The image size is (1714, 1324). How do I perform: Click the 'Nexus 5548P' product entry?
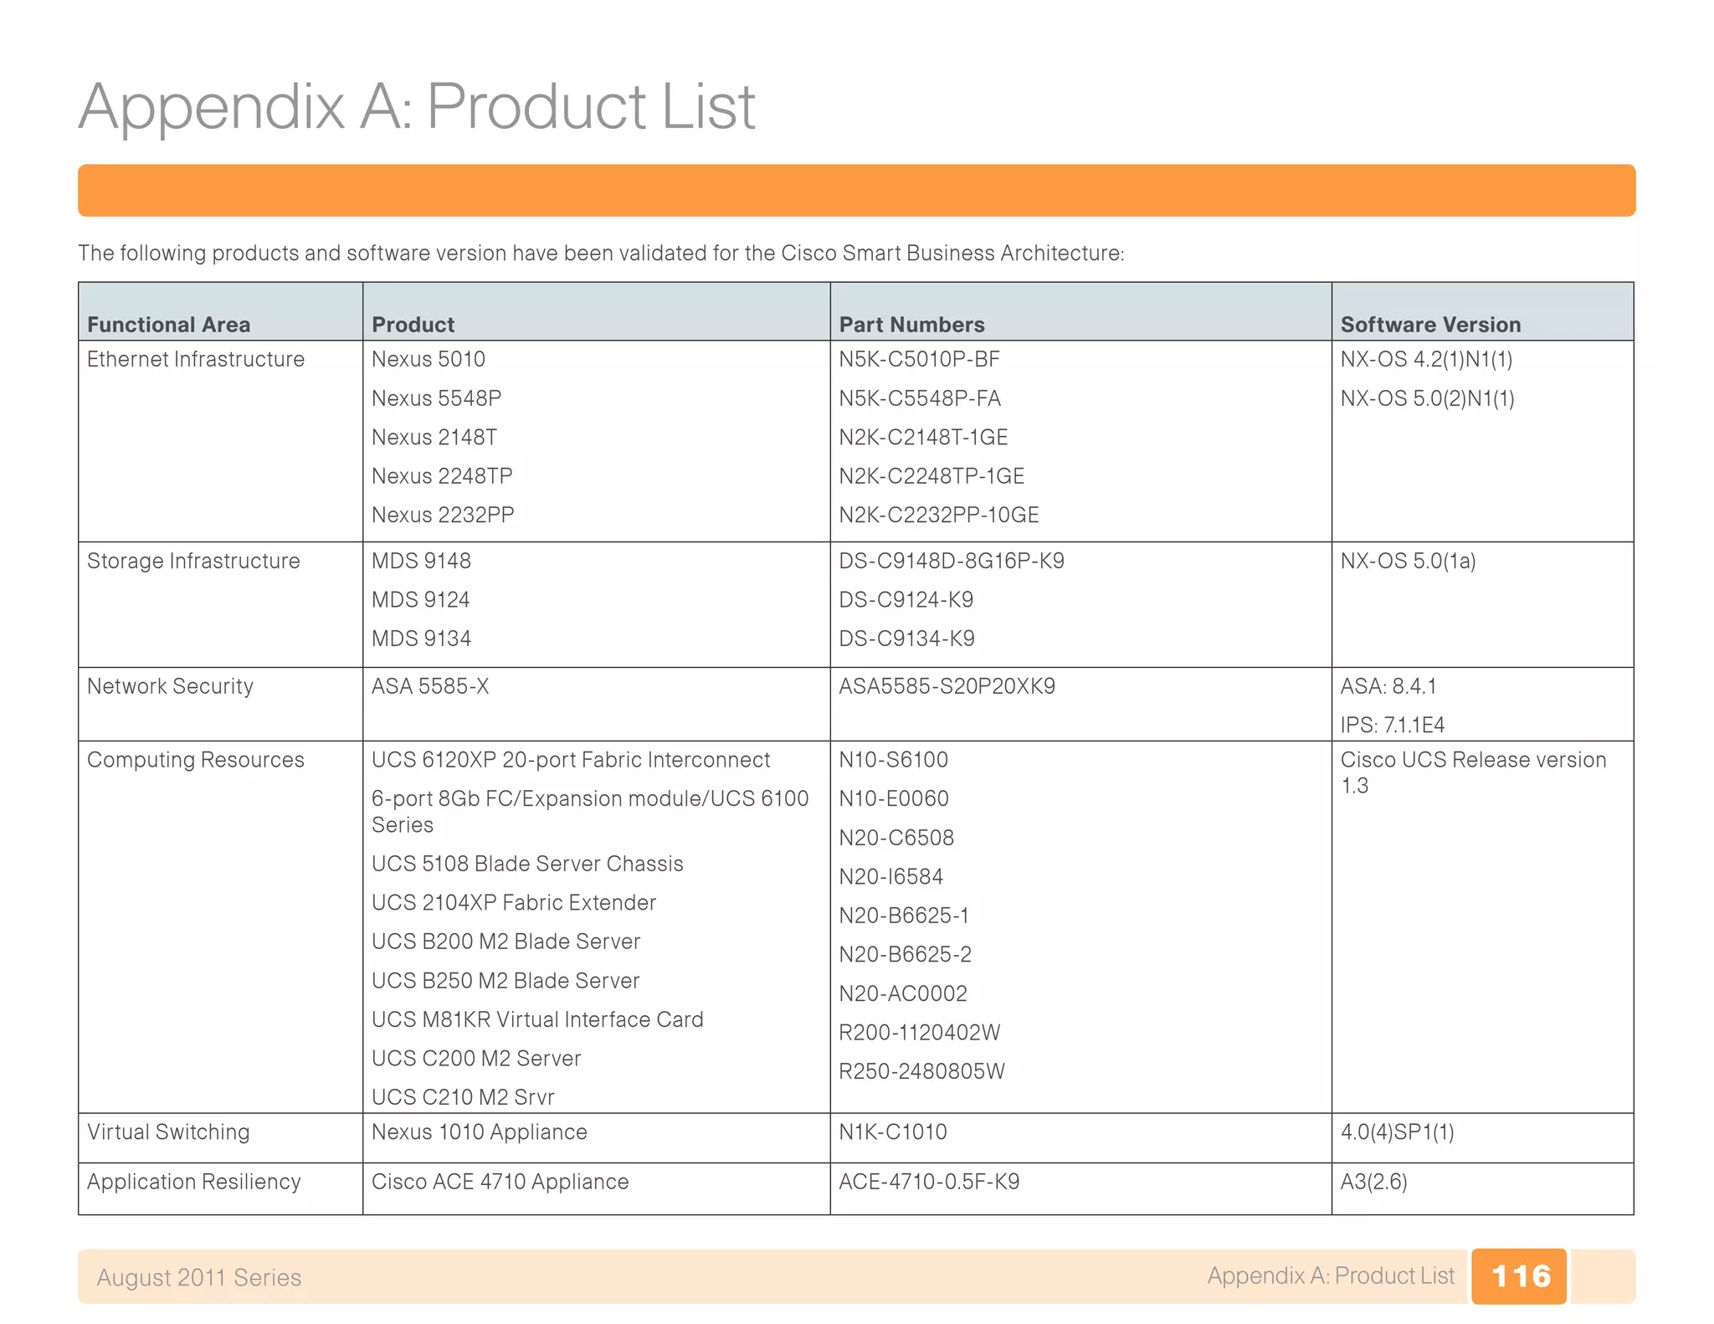pyautogui.click(x=437, y=398)
